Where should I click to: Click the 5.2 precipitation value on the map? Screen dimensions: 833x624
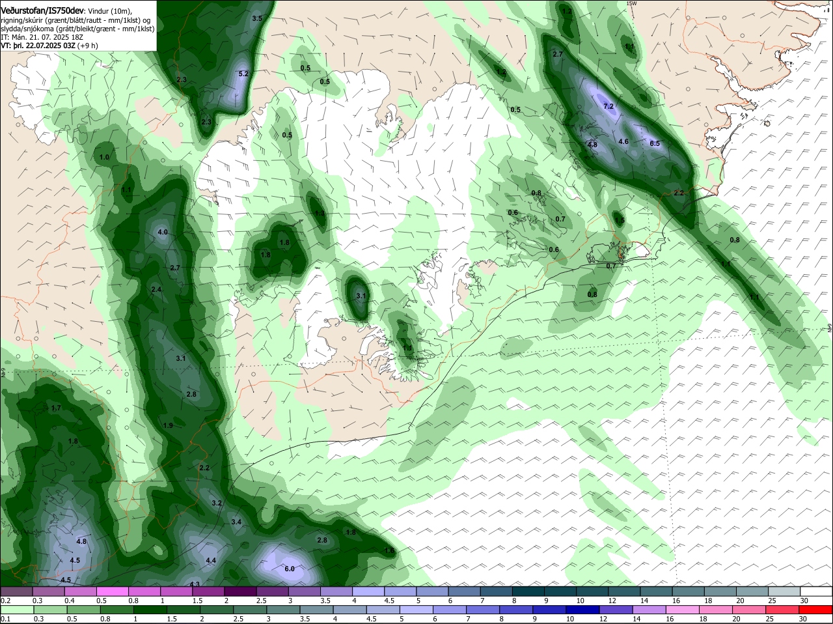point(244,74)
